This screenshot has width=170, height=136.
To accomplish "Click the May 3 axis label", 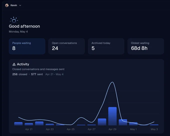I will [x=154, y=129].
